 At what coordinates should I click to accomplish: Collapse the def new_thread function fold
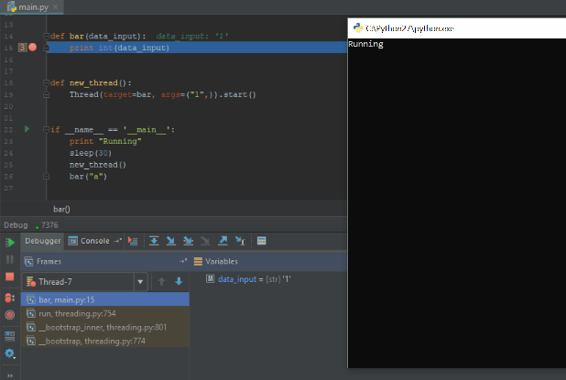(x=46, y=82)
